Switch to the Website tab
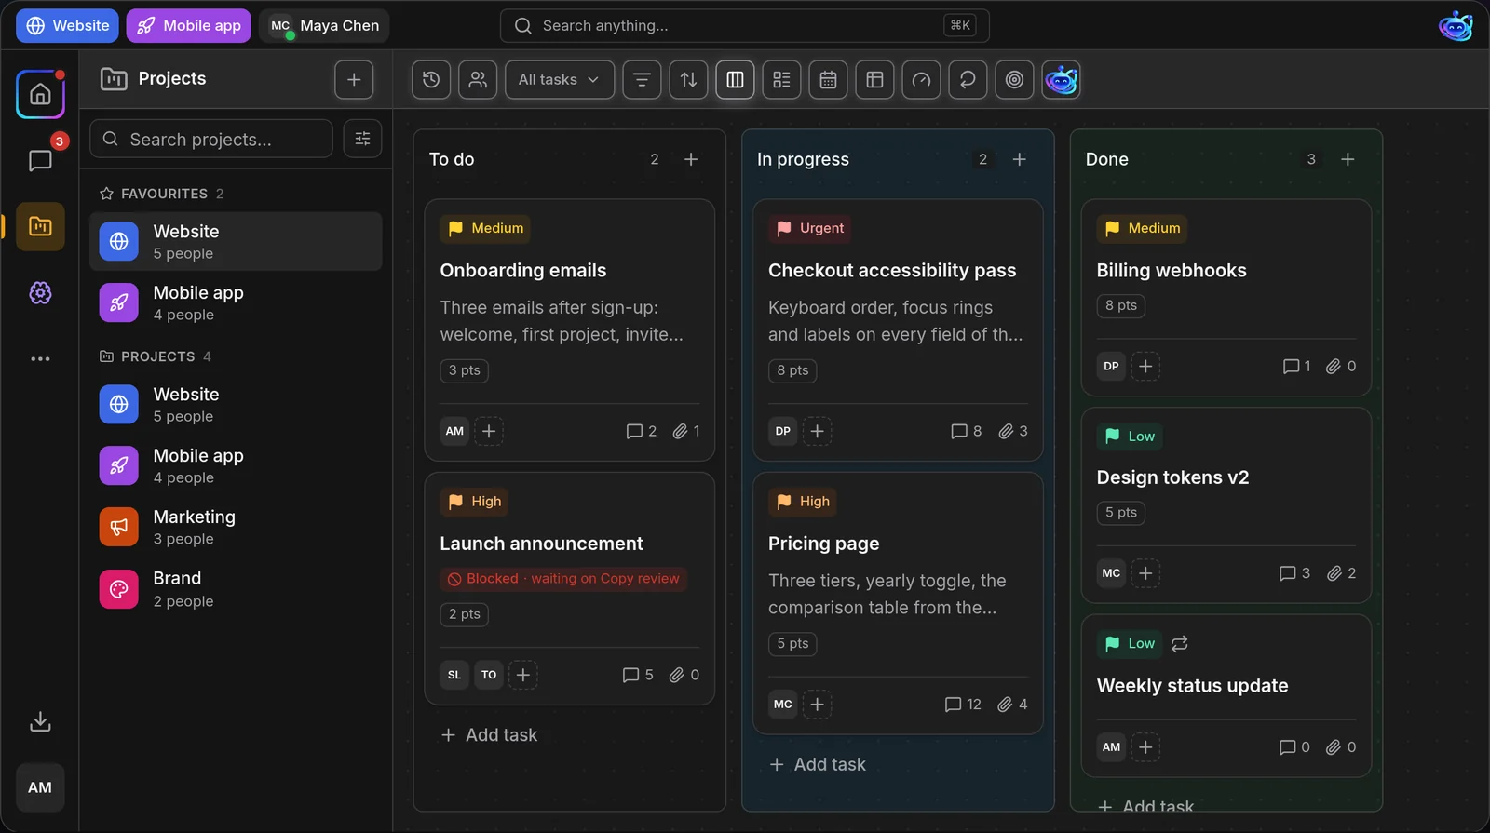This screenshot has width=1490, height=833. click(67, 26)
